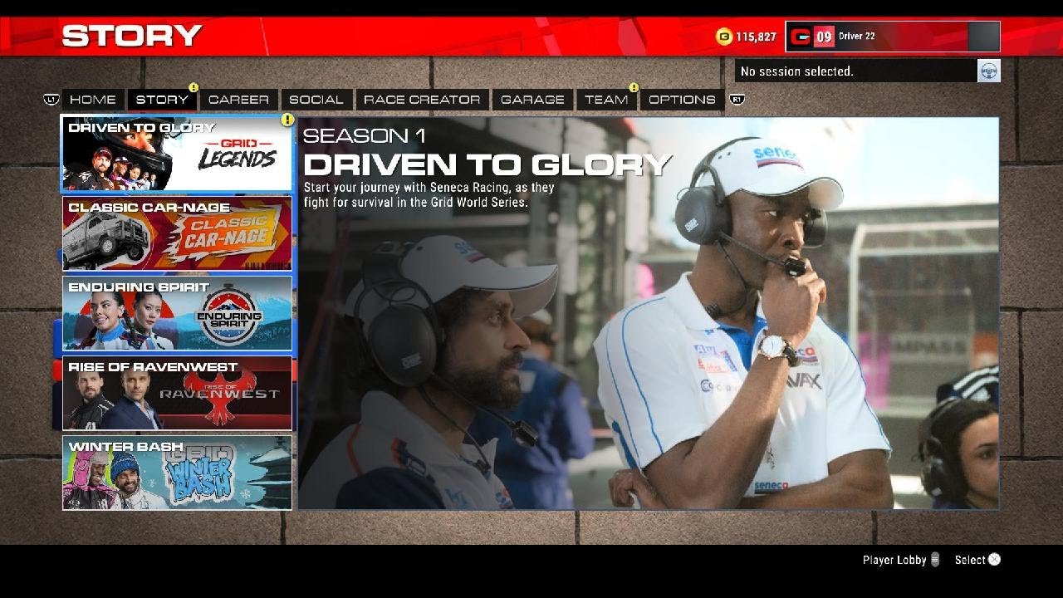The height and width of the screenshot is (598, 1063).
Task: Go to the Race Creator tab
Action: pyautogui.click(x=422, y=100)
